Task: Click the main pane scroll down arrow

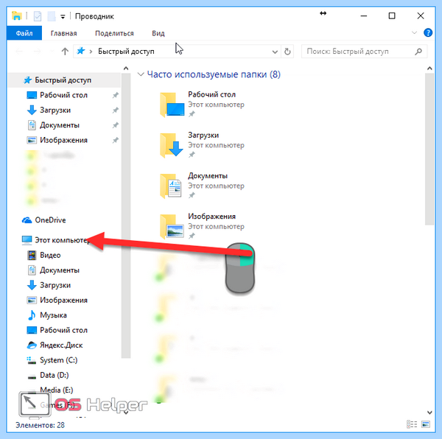Action: coord(429,412)
